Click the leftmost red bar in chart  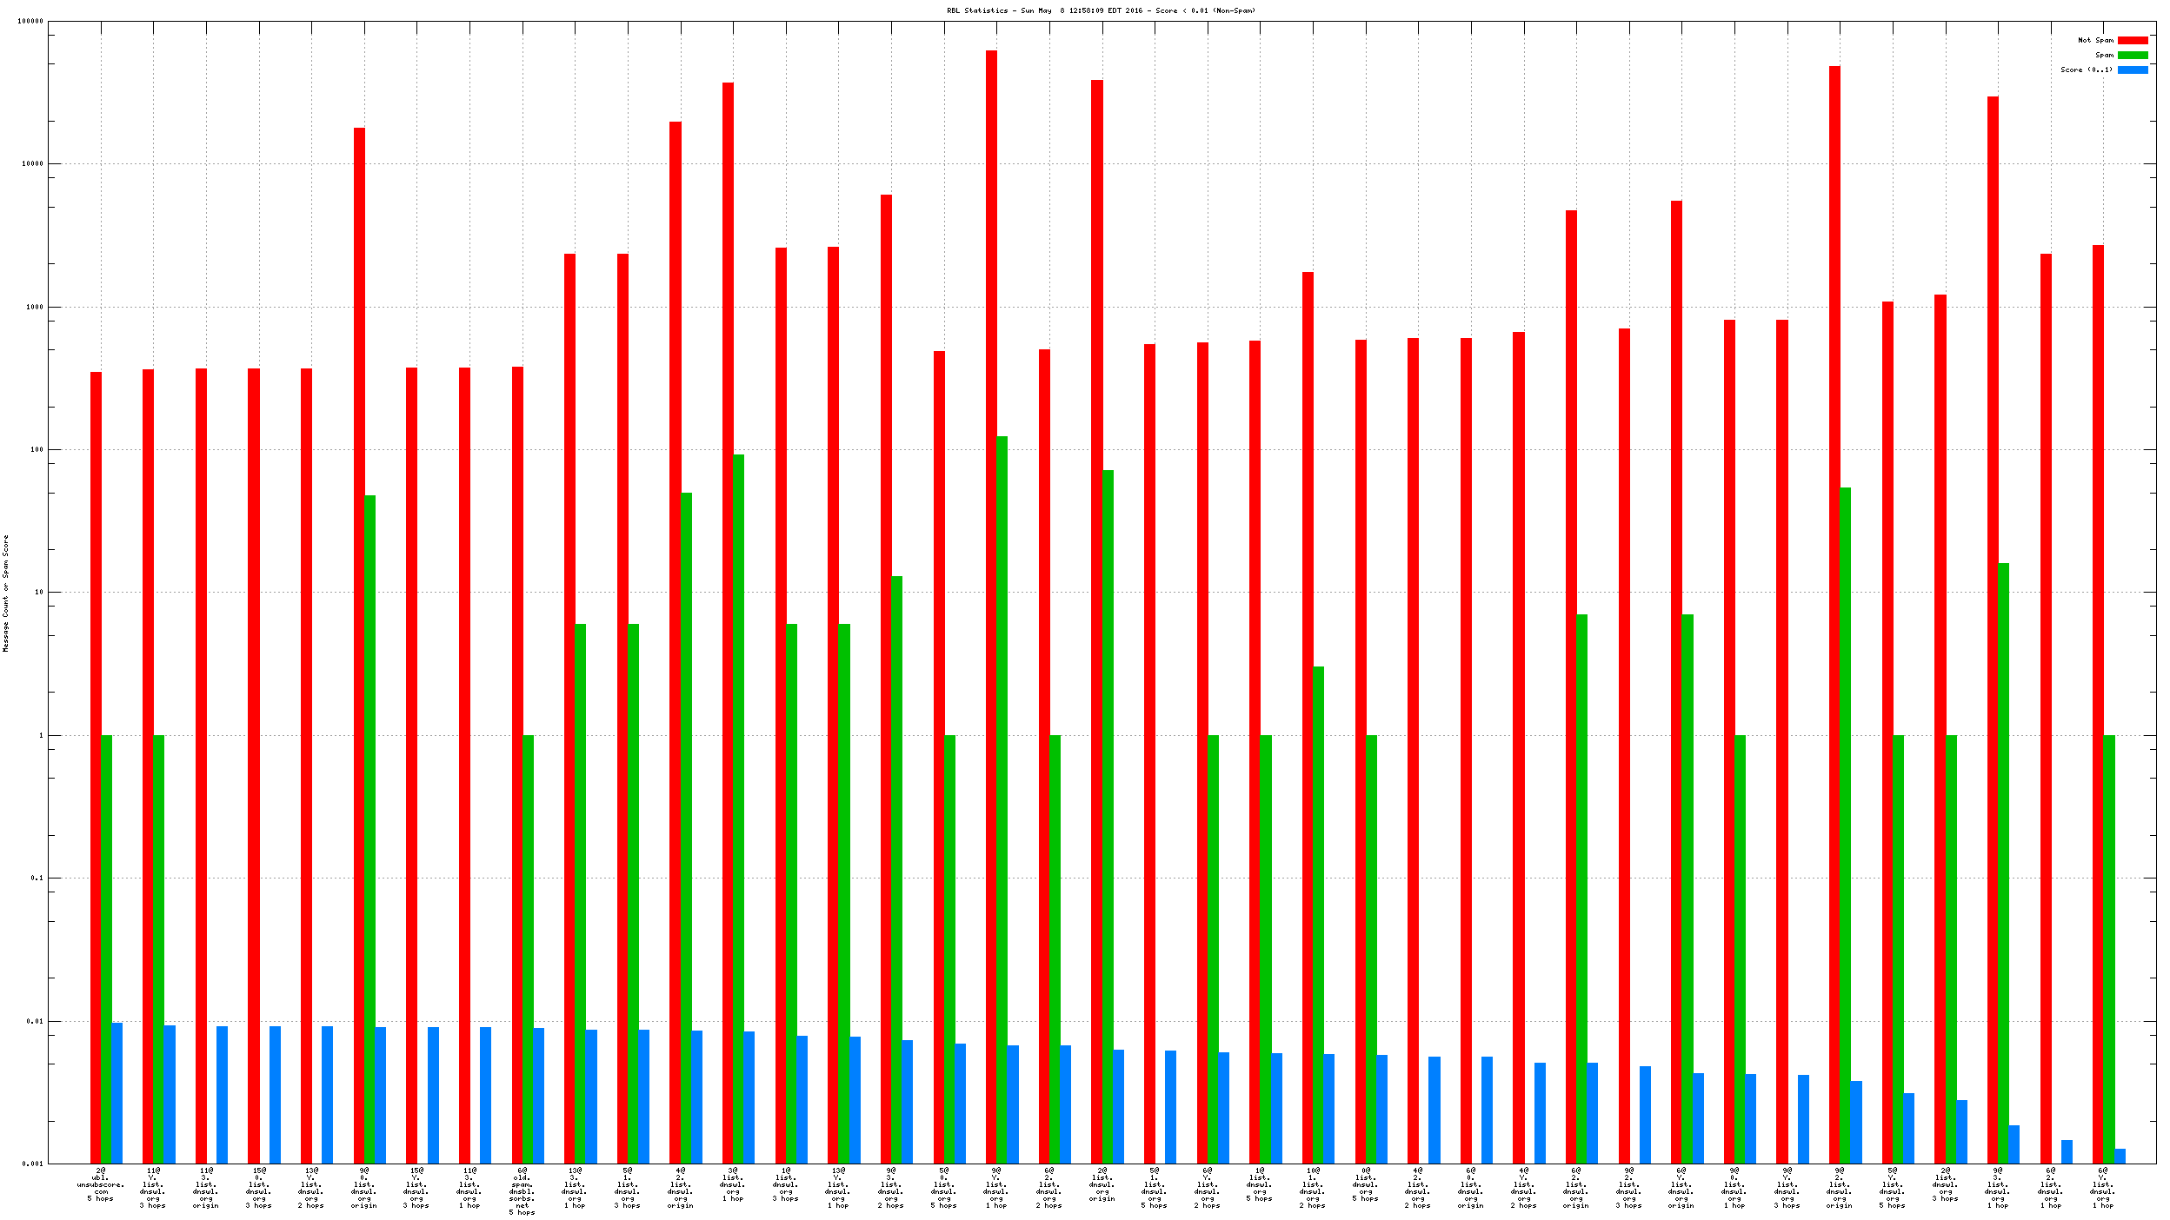[x=96, y=765]
